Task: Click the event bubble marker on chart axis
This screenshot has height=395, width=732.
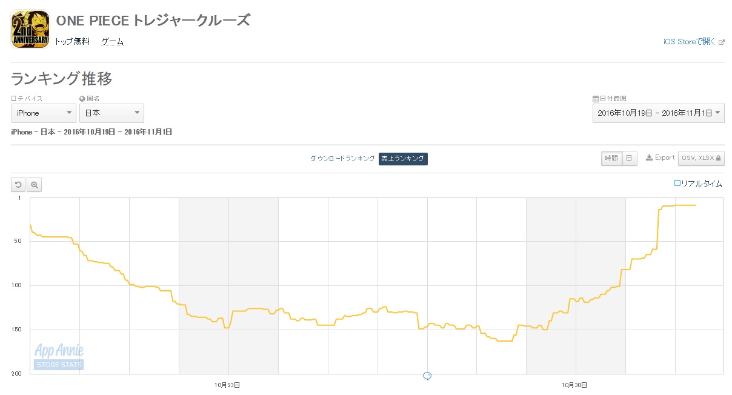Action: pyautogui.click(x=427, y=376)
